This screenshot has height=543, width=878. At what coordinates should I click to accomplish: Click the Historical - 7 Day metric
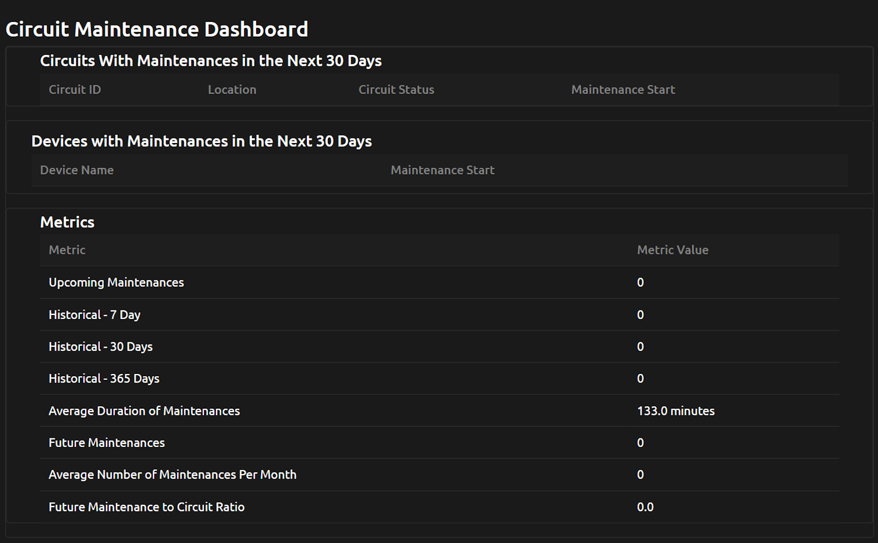point(94,314)
